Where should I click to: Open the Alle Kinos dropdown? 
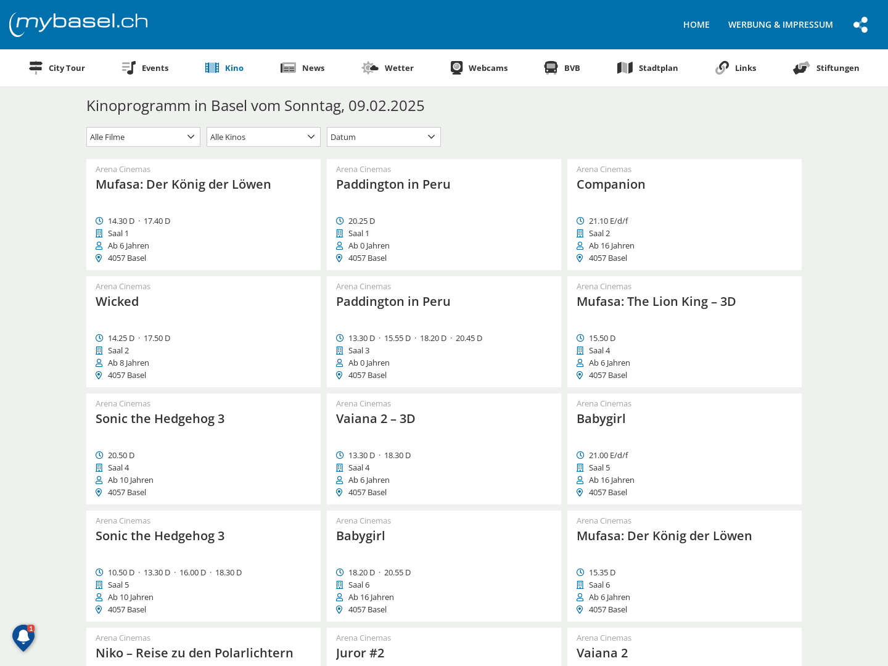click(263, 137)
